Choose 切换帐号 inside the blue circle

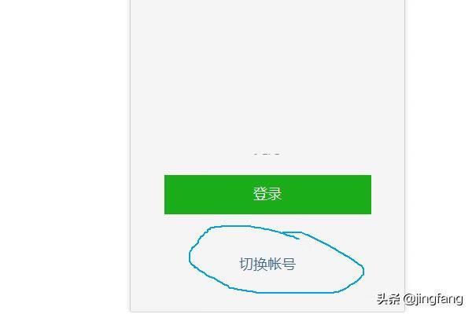267,264
